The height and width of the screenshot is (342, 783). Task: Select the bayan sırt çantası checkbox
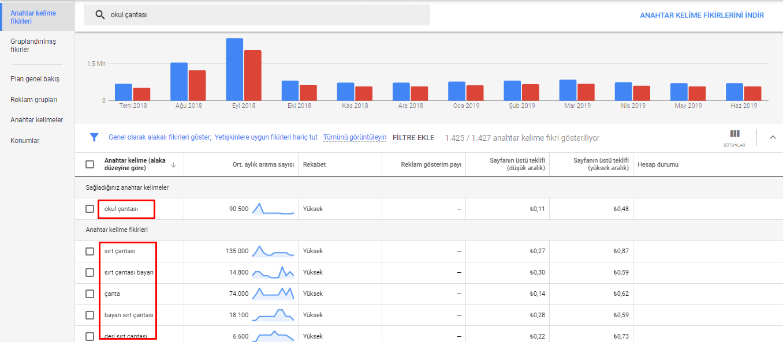point(90,315)
